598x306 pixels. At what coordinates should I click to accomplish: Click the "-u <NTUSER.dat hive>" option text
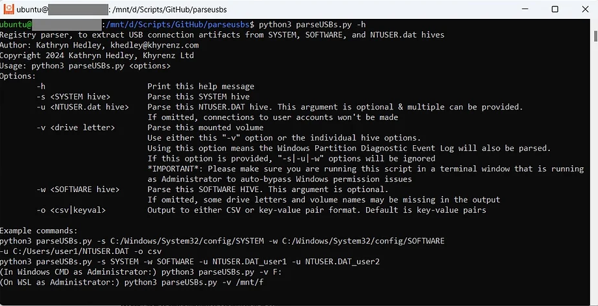[x=83, y=107]
